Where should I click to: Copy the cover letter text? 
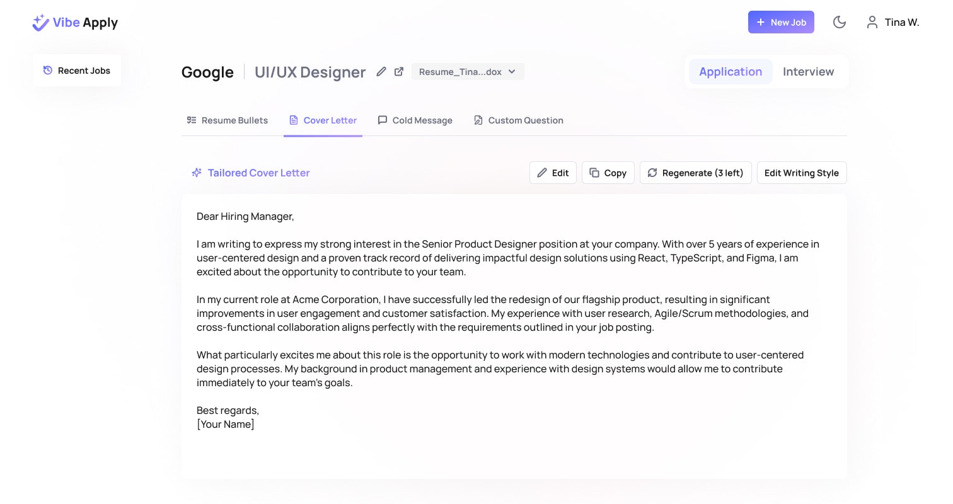click(608, 173)
